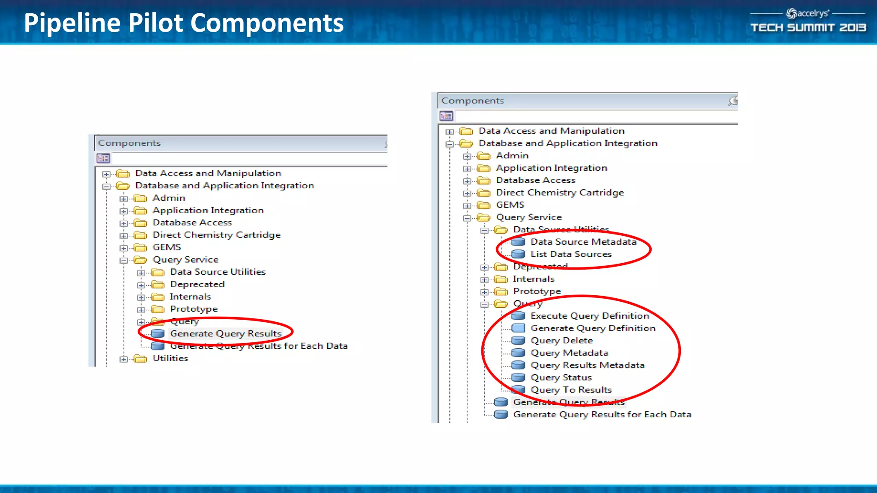
Task: Select Data Source Metadata component icon
Action: [x=518, y=242]
